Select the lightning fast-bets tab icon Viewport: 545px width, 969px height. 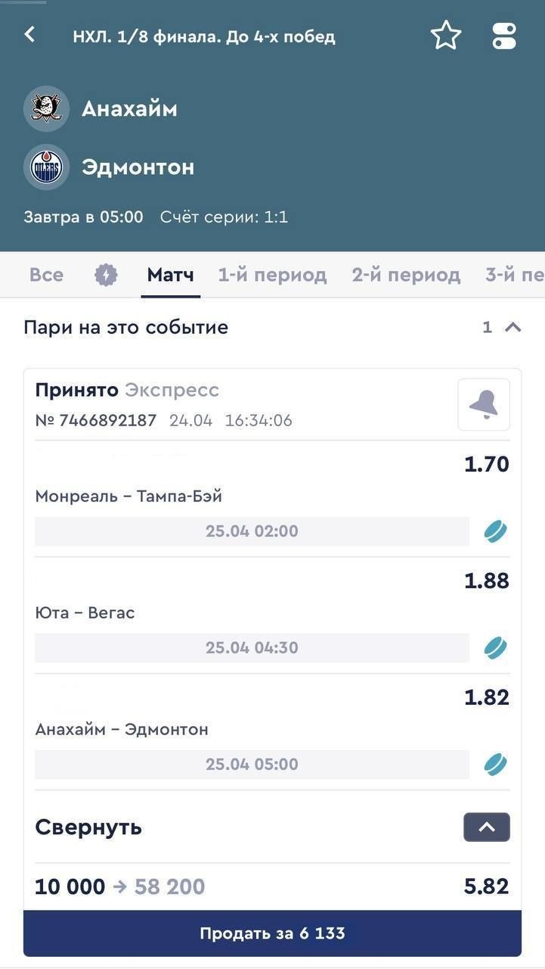point(106,275)
